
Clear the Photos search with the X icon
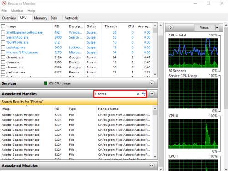click(138, 94)
